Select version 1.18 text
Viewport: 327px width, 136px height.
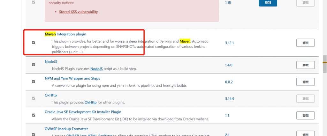[x=228, y=3]
